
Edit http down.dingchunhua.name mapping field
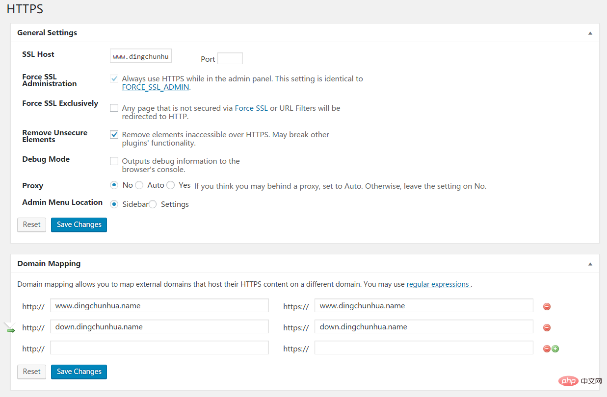click(x=159, y=326)
